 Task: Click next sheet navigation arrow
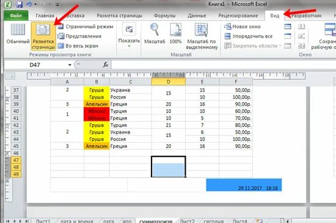pyautogui.click(x=21, y=221)
